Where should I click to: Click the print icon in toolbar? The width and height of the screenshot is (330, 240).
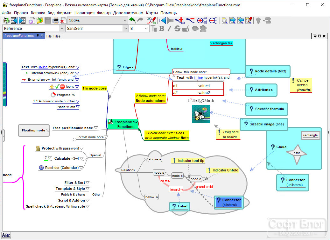56,21
